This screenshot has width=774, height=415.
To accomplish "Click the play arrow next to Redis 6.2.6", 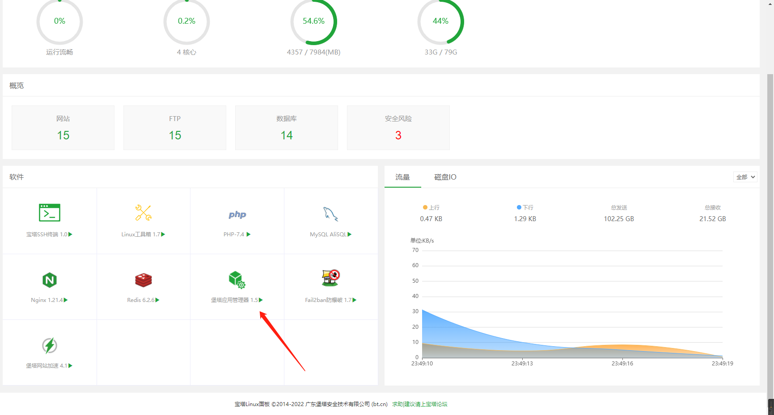I will point(157,300).
